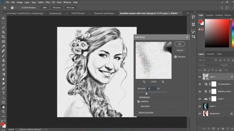Viewport: 234px width, 131px height.
Task: Open layer kind filter dropdown
Action: [x=205, y=60]
